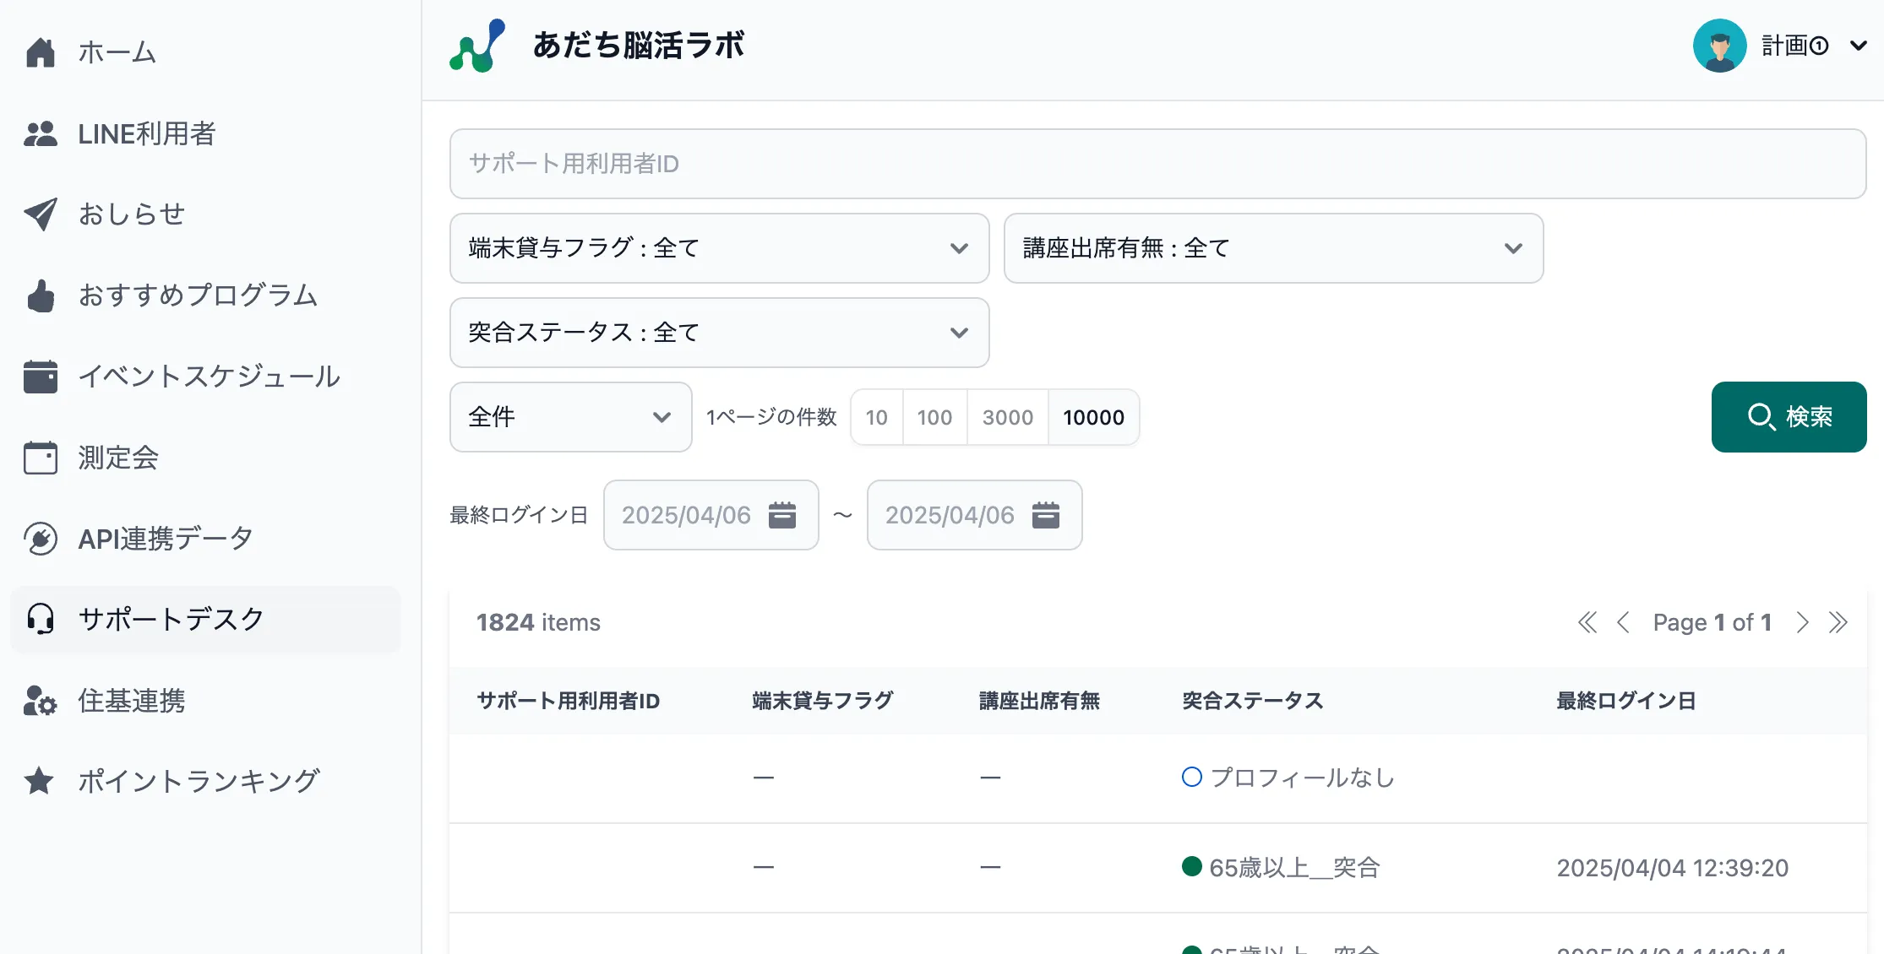The height and width of the screenshot is (954, 1884).
Task: Select 10 items per page
Action: [x=876, y=417]
